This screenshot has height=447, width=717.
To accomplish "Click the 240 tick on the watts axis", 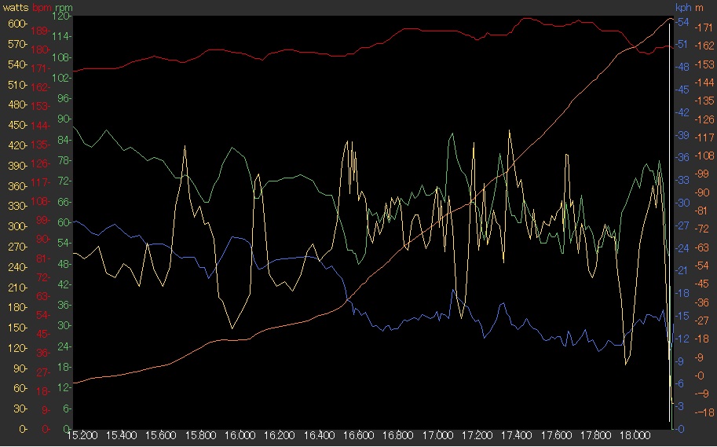I will (18, 267).
